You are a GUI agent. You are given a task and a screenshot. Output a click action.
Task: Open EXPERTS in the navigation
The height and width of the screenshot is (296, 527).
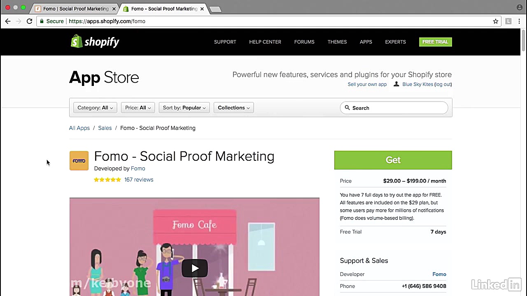coord(396,42)
